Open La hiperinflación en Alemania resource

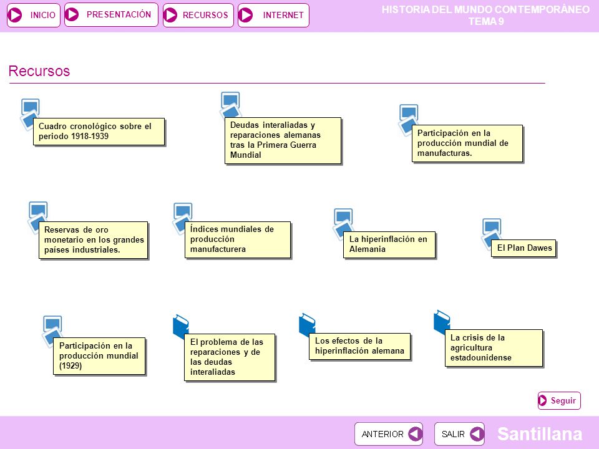coord(389,244)
